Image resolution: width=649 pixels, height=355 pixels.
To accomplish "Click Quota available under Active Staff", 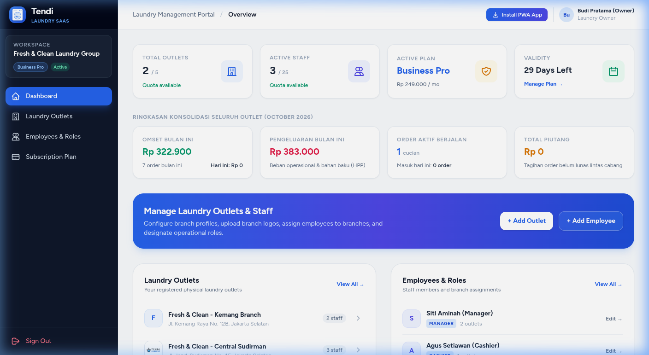I will coord(289,85).
